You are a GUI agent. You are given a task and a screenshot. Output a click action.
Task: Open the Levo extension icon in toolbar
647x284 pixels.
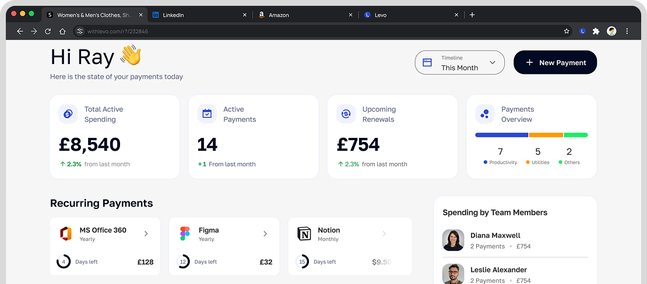click(582, 31)
